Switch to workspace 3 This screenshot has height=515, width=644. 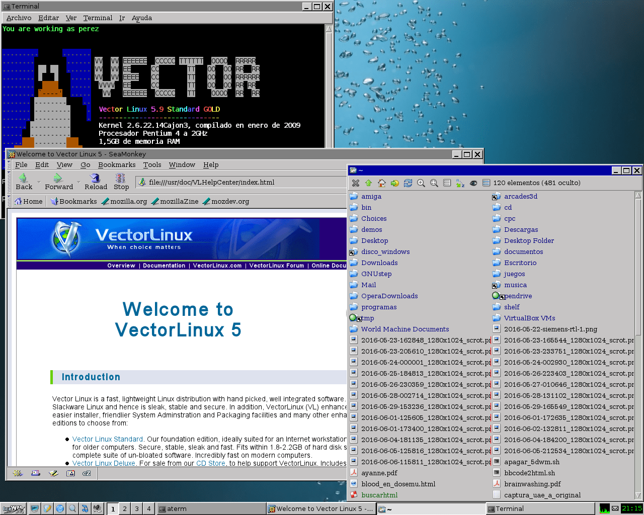click(137, 509)
